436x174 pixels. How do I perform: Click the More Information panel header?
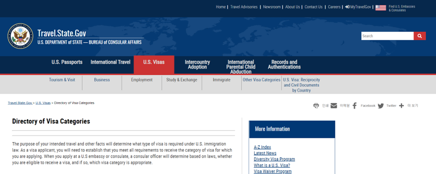(292, 129)
